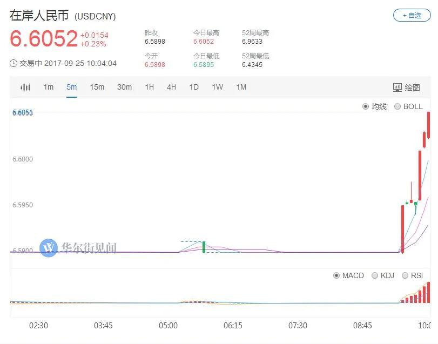Image resolution: width=438 pixels, height=344 pixels.
Task: Click the clock icon beside trading time
Action: (x=14, y=63)
